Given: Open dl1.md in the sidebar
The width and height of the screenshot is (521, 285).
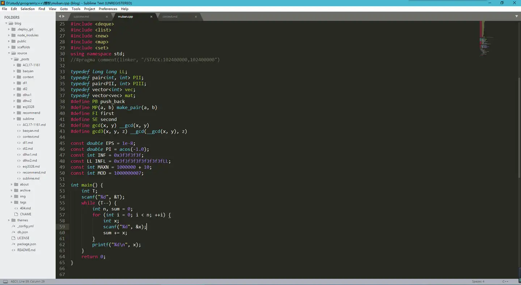Looking at the screenshot, I should [x=27, y=143].
